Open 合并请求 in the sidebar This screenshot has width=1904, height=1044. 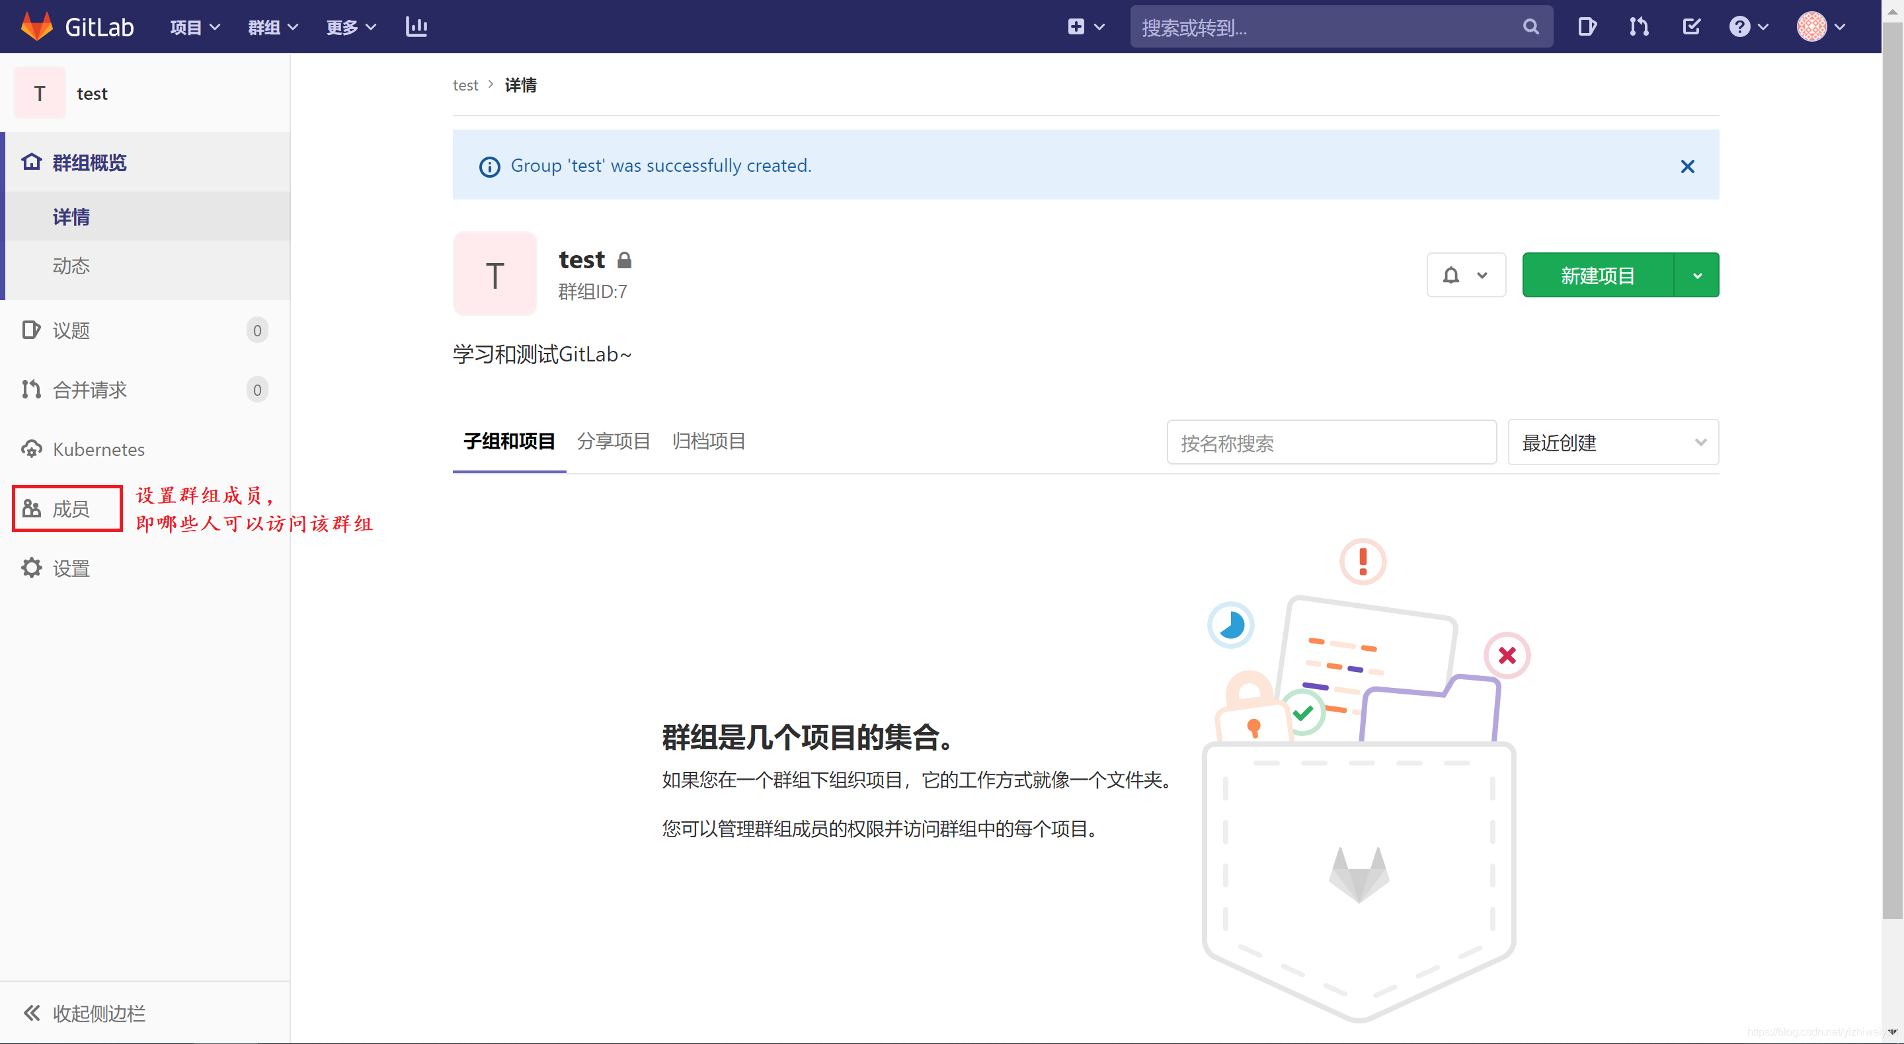click(x=89, y=389)
